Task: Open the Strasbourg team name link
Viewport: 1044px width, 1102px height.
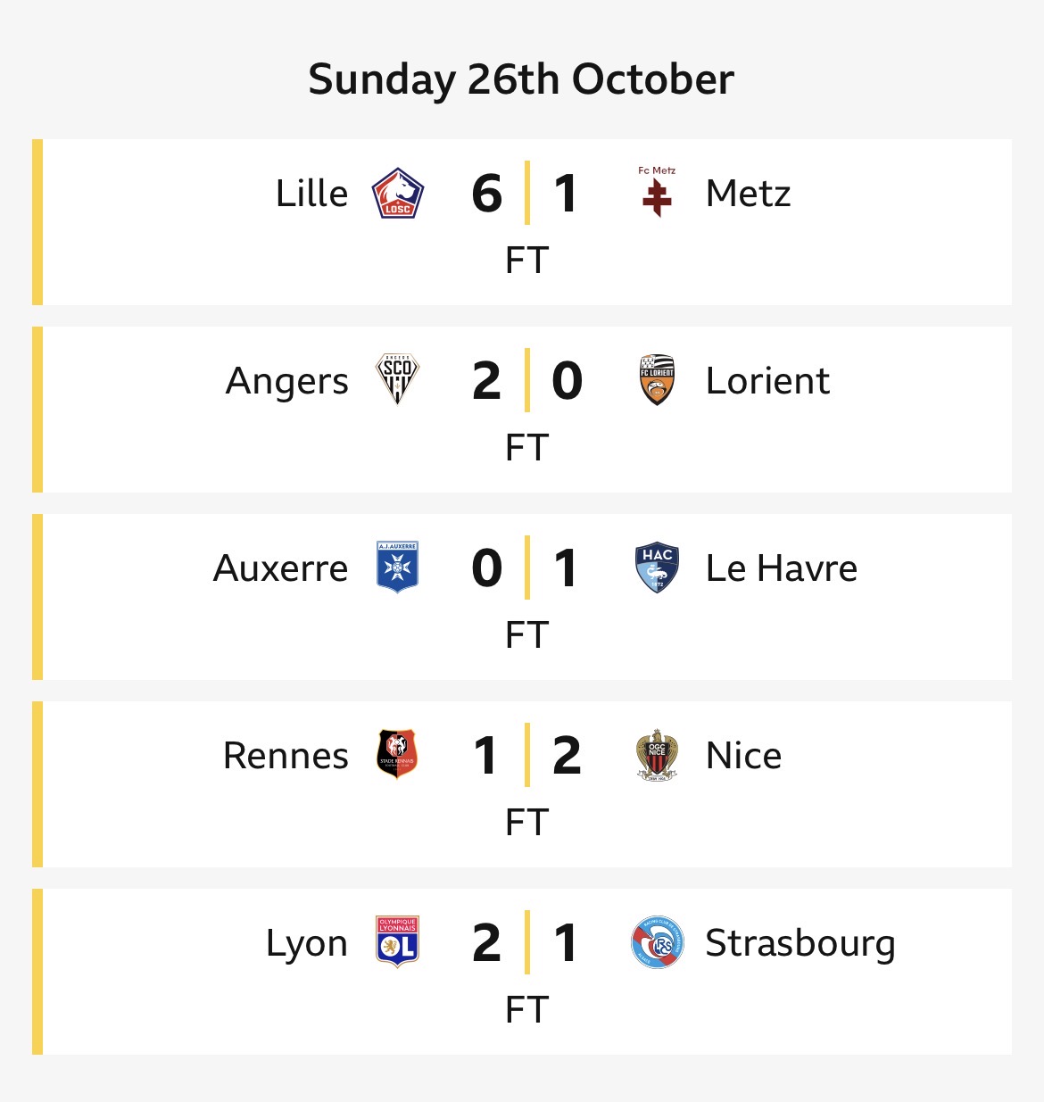Action: coord(800,943)
